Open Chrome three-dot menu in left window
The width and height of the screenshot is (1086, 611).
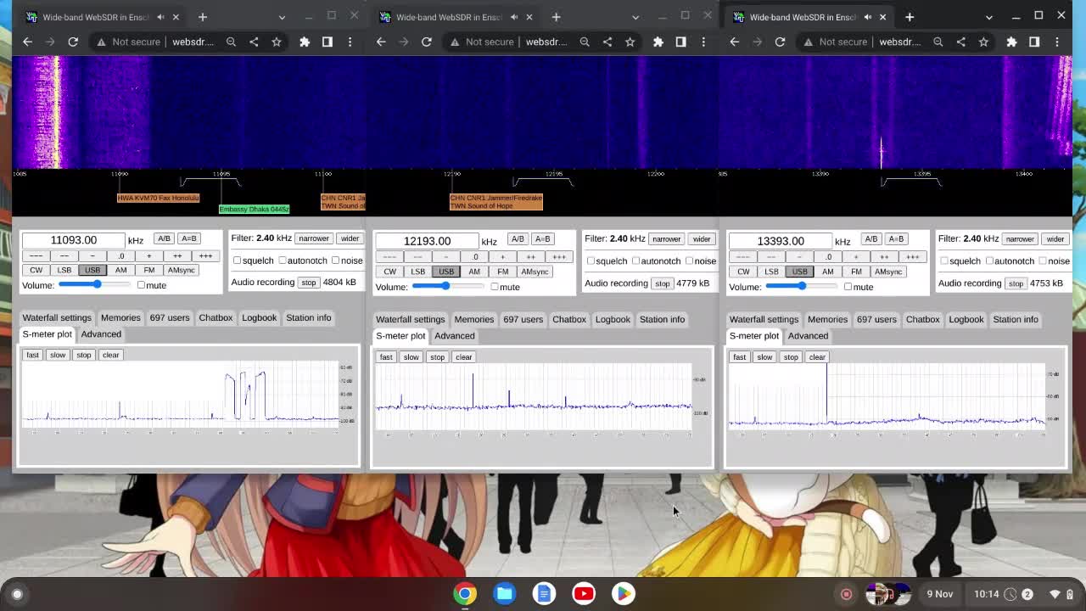coord(350,42)
